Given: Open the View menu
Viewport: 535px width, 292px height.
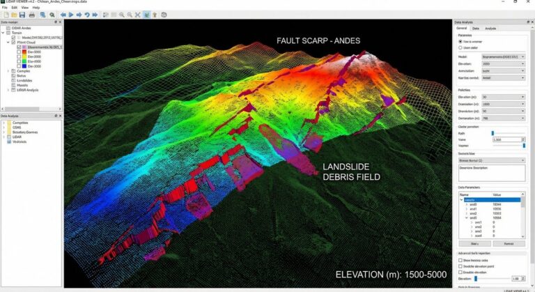Looking at the screenshot, I should (x=25, y=8).
